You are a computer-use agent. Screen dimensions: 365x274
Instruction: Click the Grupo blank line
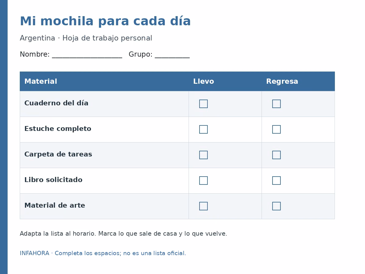pos(172,55)
